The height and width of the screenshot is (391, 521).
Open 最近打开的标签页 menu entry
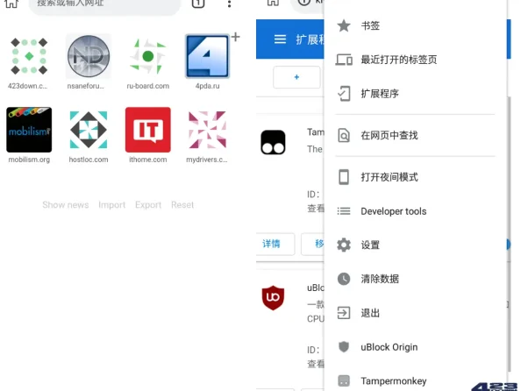point(416,60)
